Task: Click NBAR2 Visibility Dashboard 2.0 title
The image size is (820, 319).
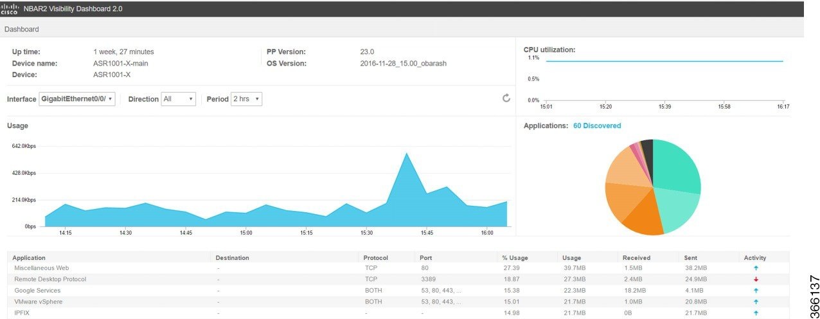Action: click(72, 9)
